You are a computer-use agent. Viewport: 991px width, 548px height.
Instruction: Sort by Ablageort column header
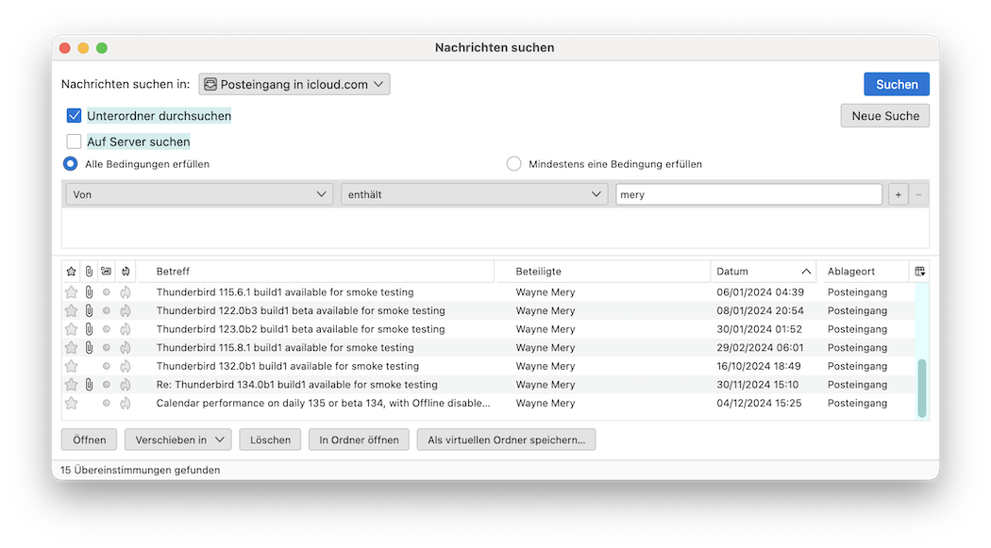point(863,272)
